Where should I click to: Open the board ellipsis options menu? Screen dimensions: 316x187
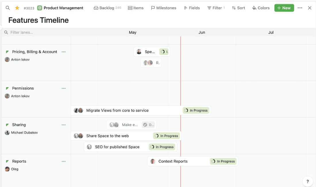pos(300,8)
